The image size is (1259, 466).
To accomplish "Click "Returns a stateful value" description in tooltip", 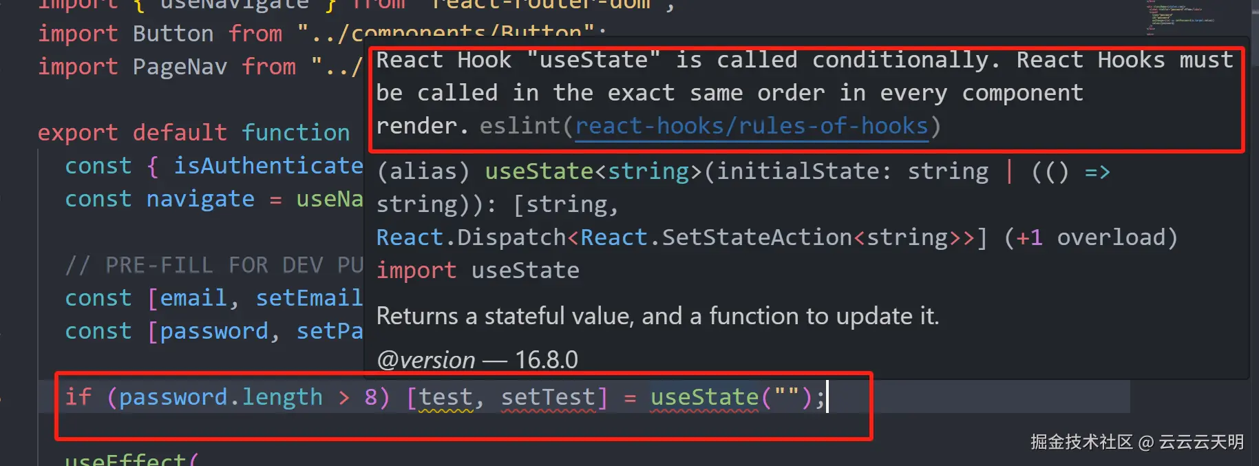I will pos(657,316).
